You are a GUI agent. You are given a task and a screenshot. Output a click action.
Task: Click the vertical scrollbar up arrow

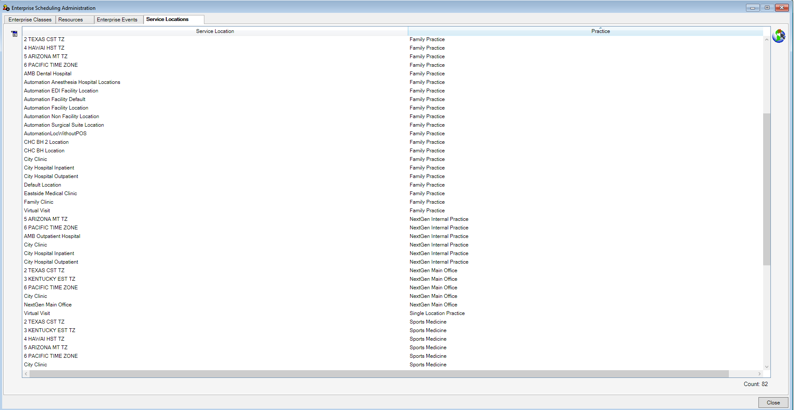pyautogui.click(x=767, y=39)
